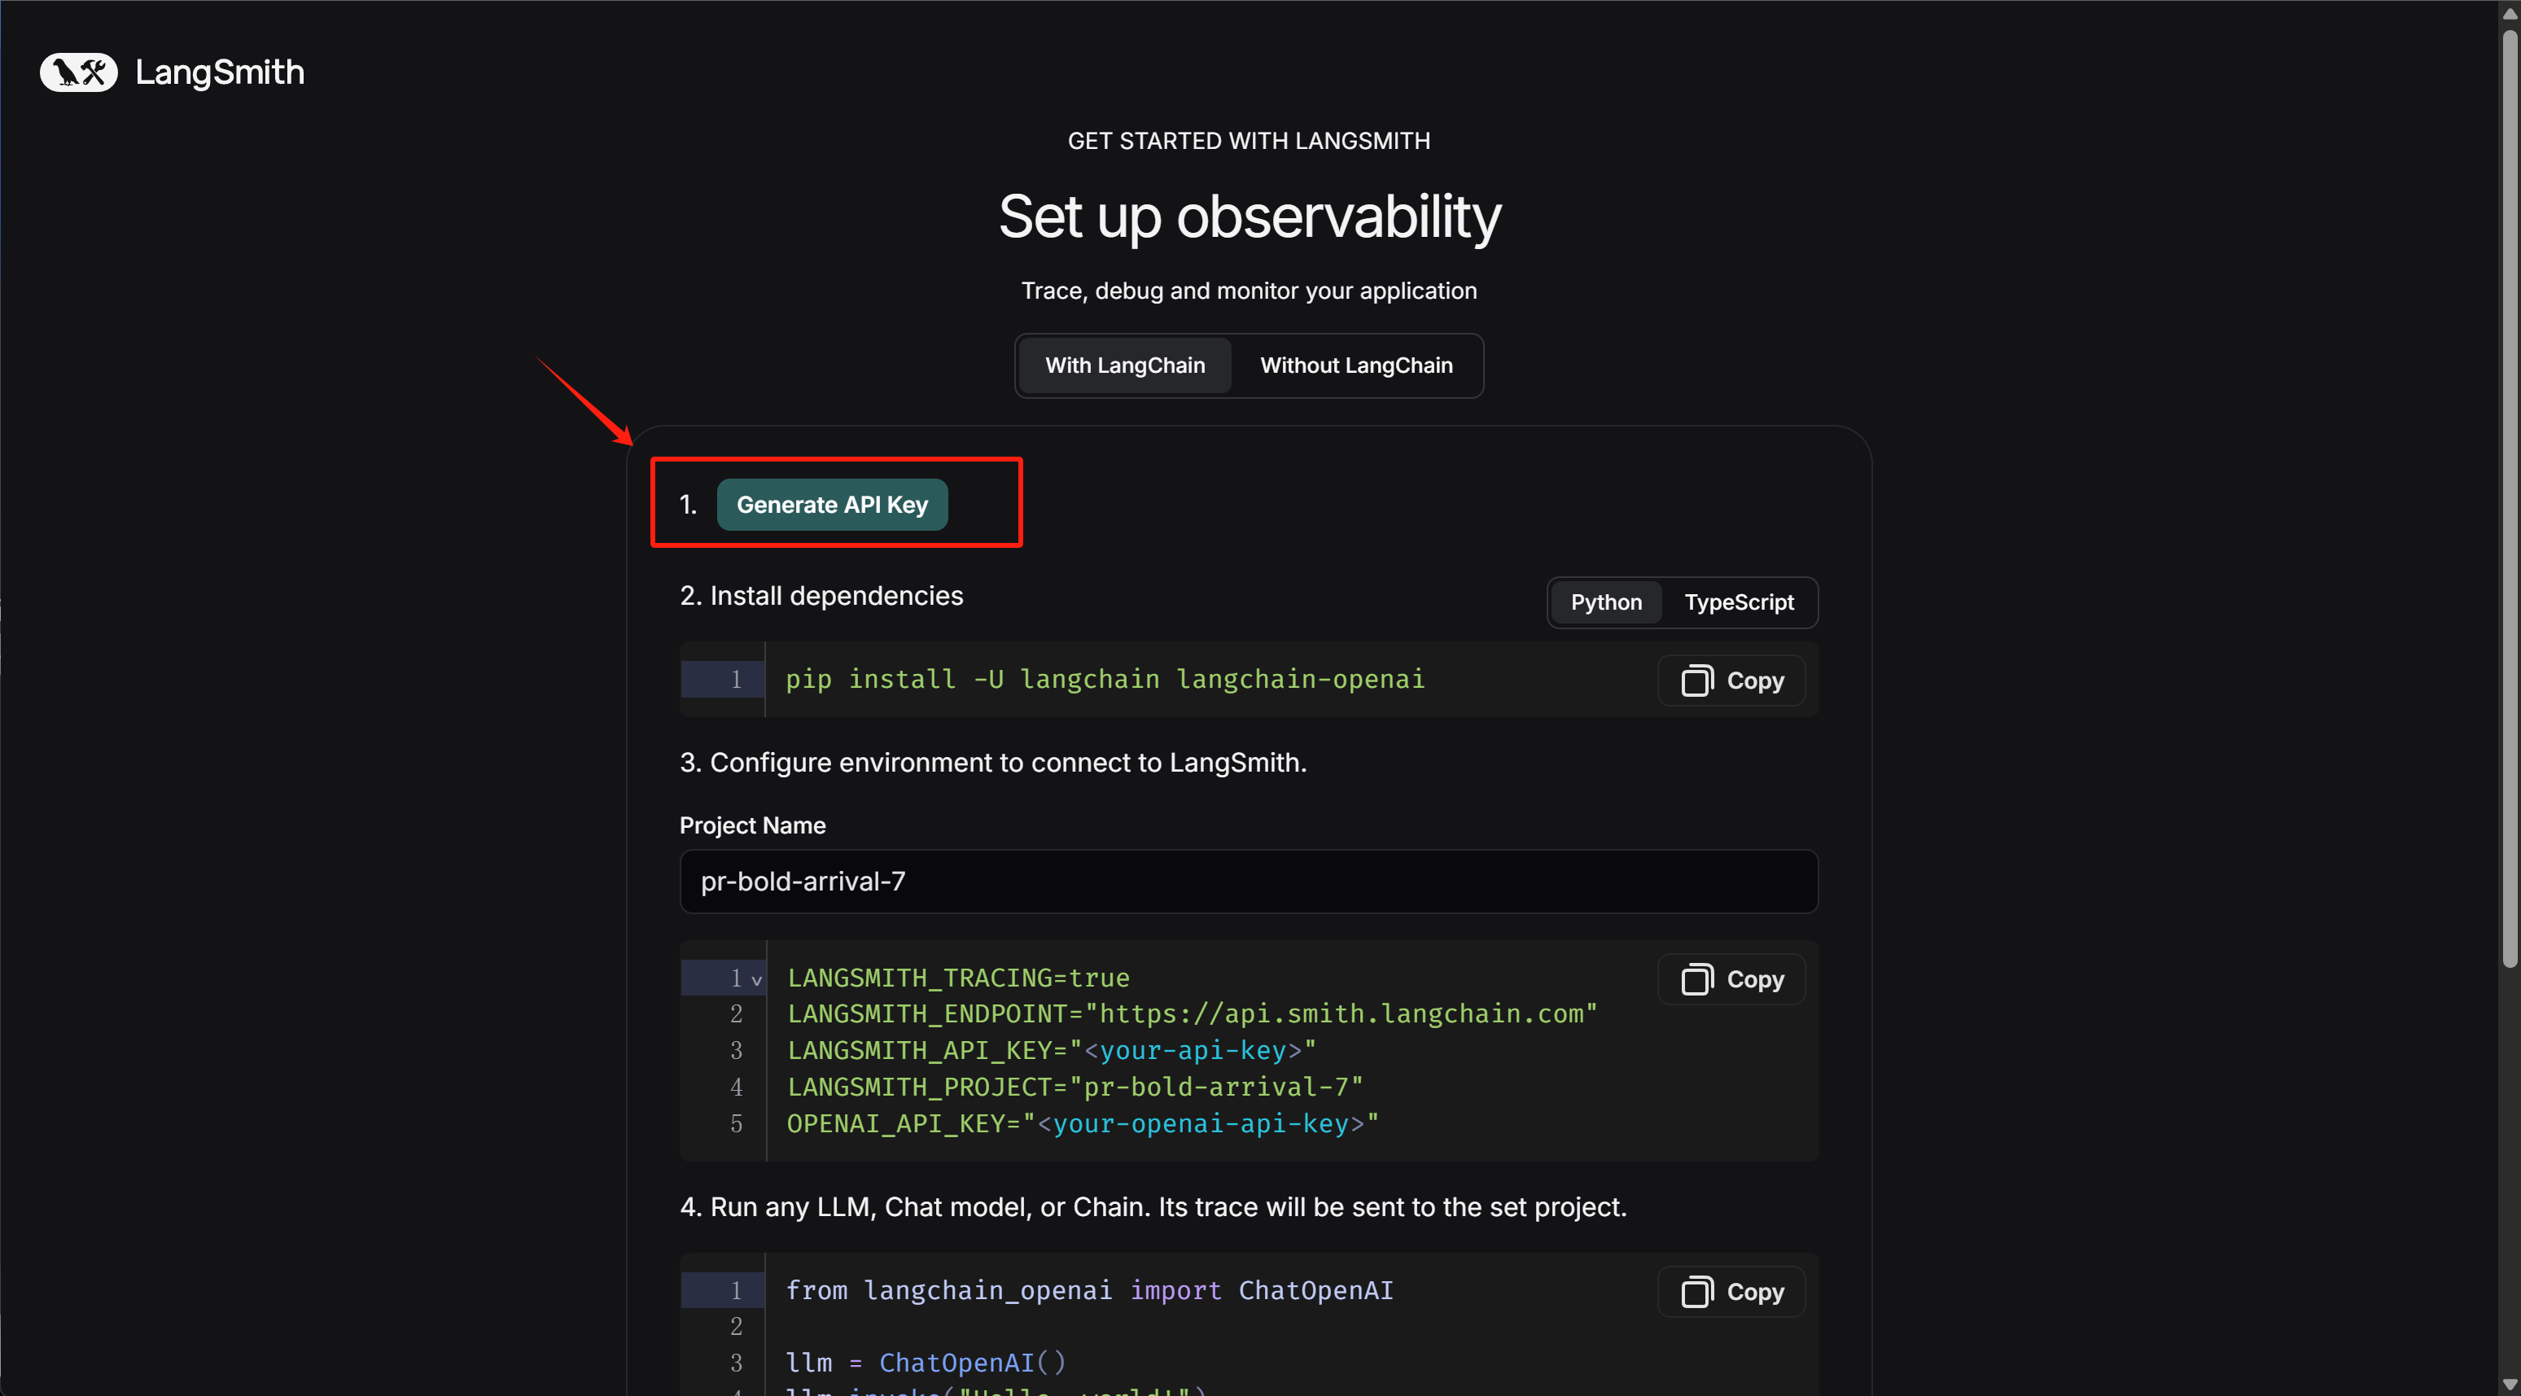Click the "Project Name" field label

coord(753,825)
